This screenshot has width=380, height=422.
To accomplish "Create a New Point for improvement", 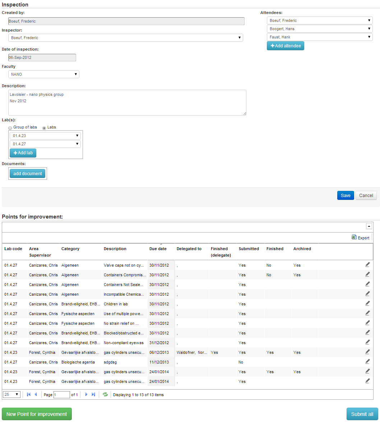I will click(x=37, y=414).
